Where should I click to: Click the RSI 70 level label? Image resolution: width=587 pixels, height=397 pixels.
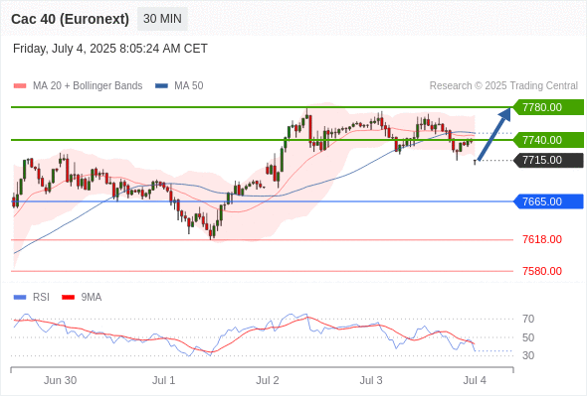[x=528, y=319]
